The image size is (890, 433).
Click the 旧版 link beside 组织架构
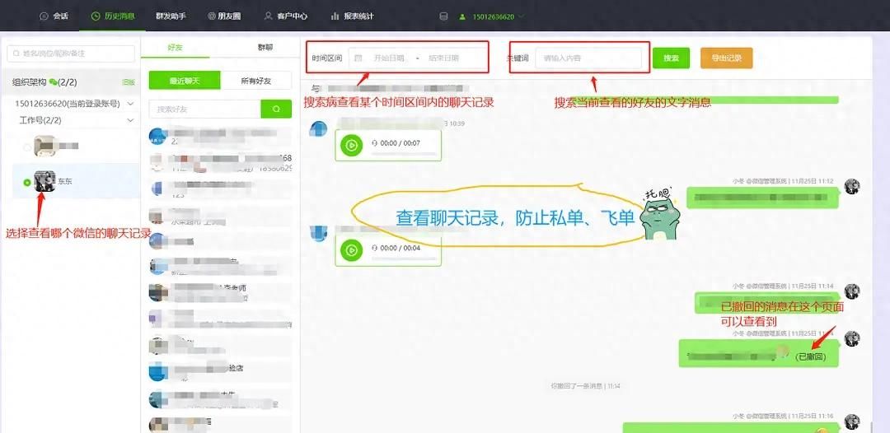coord(129,82)
